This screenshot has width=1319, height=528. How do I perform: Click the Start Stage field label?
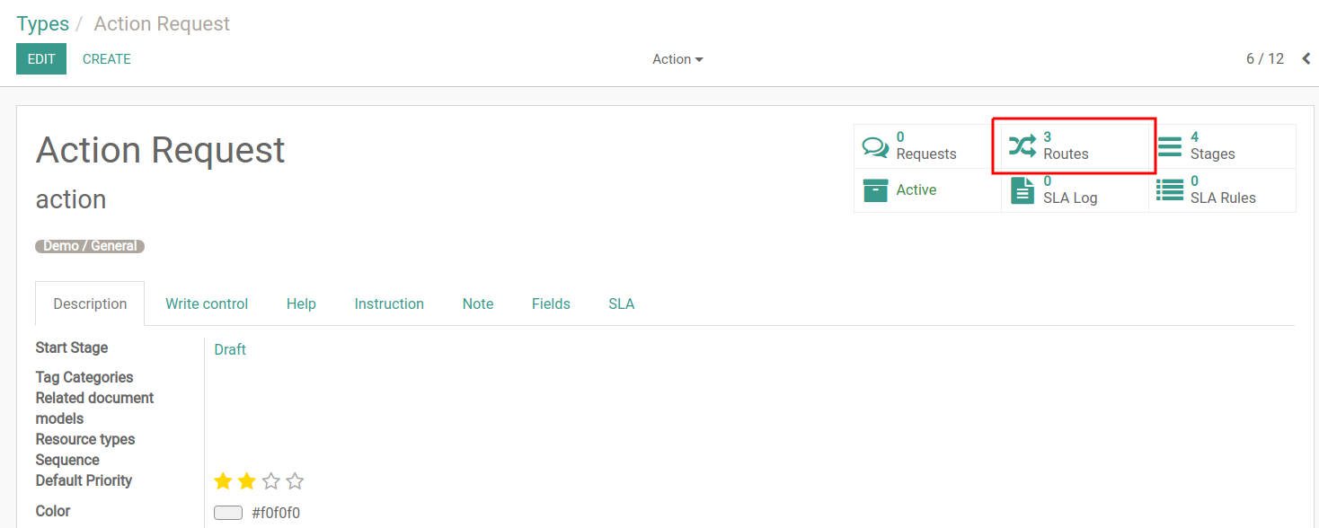(x=72, y=348)
